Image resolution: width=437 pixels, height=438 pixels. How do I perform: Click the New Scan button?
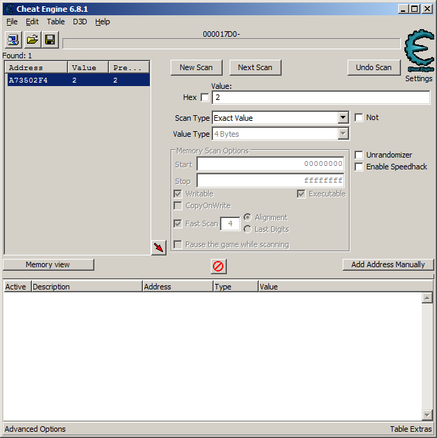tap(196, 67)
